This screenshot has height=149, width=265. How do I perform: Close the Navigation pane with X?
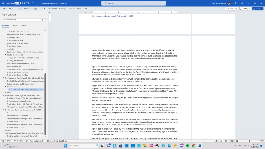coord(45,14)
